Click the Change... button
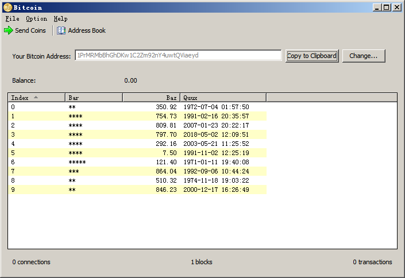Viewport: 405px width, 278px height. click(x=364, y=56)
